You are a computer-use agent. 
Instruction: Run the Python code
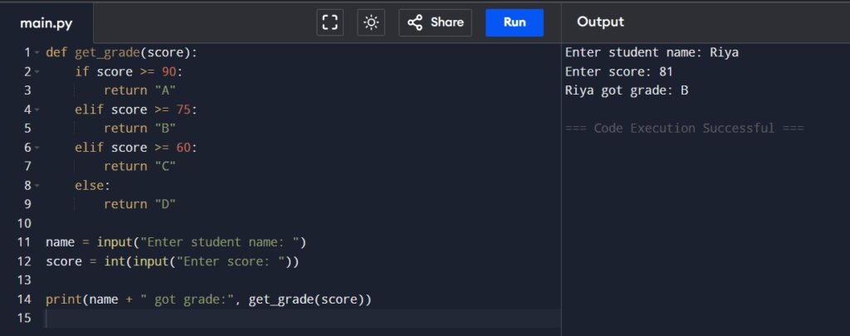pyautogui.click(x=514, y=22)
